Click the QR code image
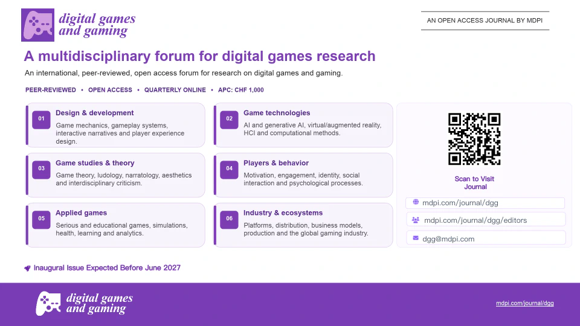 pos(474,139)
